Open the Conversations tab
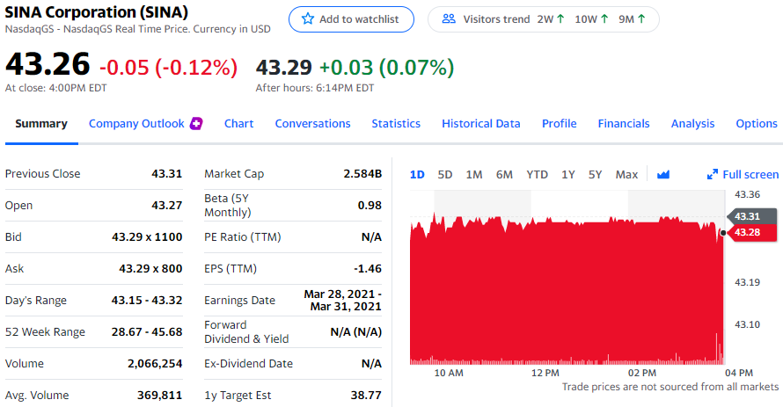The width and height of the screenshot is (783, 407). coord(312,124)
